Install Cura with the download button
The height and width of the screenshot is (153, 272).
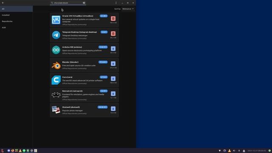click(113, 79)
